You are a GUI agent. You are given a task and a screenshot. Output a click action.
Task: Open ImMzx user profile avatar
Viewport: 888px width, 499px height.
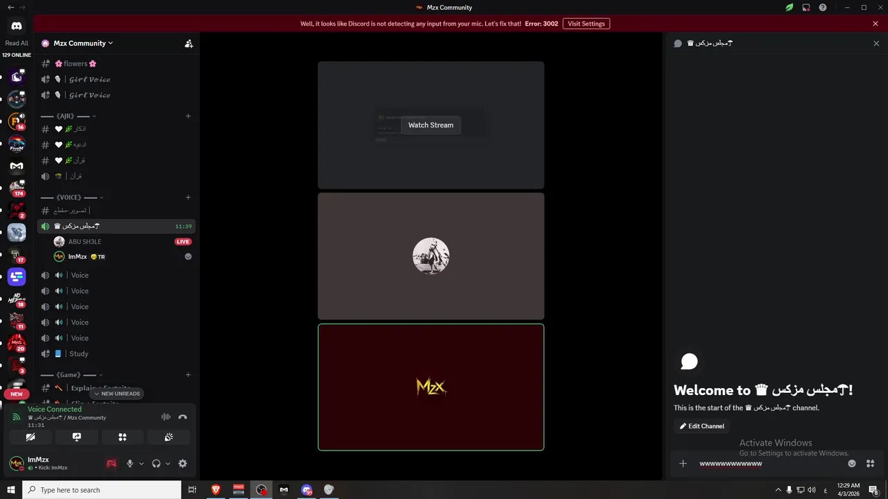17,464
